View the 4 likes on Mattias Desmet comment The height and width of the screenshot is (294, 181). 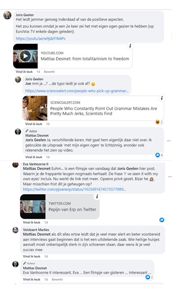(x=159, y=155)
